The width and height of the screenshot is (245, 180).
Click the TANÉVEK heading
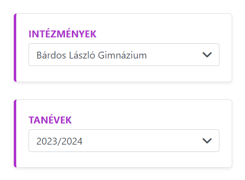(x=50, y=120)
